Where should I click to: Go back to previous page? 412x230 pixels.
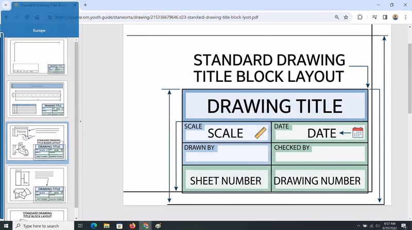(7, 17)
